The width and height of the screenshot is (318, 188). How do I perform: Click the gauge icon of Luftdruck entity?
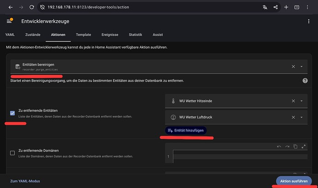[x=173, y=117]
